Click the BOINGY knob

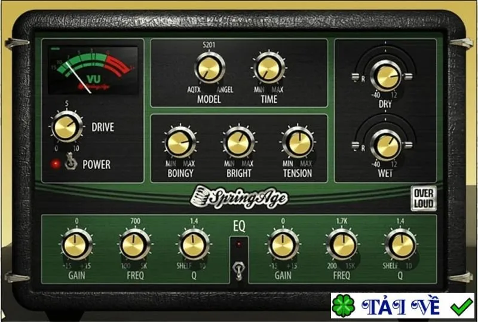coord(180,142)
